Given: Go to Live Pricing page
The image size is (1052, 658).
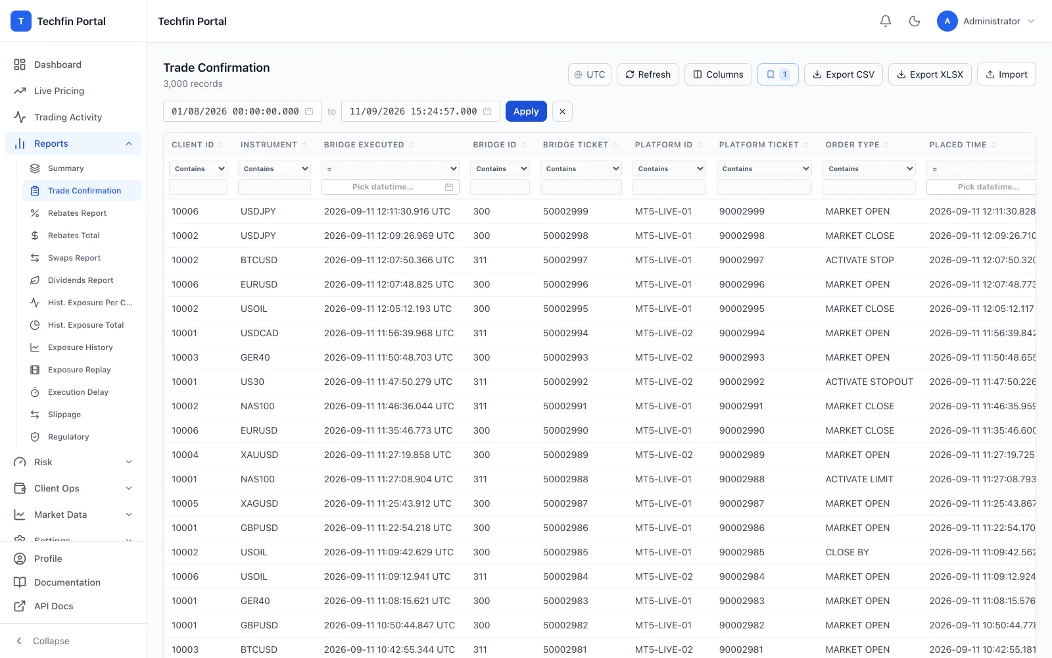Looking at the screenshot, I should (x=73, y=91).
